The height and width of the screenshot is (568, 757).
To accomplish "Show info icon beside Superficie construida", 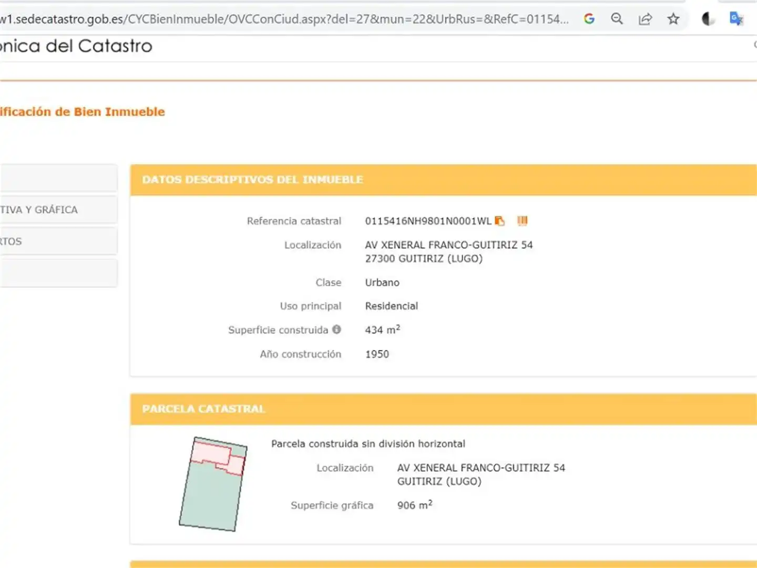I will pos(336,329).
